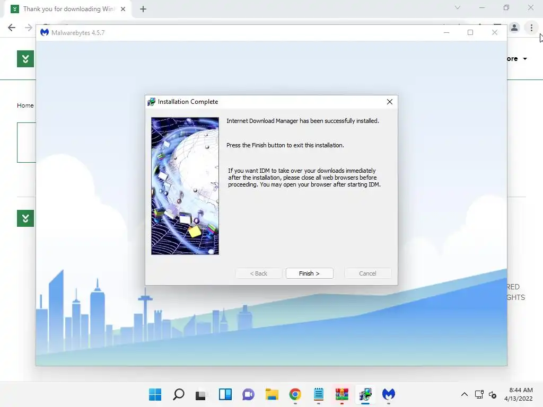Open Teams Chat from the taskbar
This screenshot has width=543, height=407.
pos(248,394)
